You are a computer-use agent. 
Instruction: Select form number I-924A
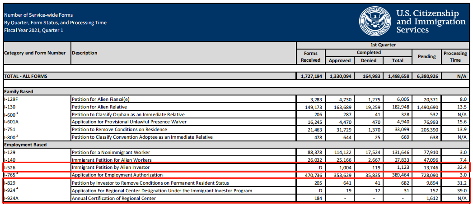click(x=11, y=198)
